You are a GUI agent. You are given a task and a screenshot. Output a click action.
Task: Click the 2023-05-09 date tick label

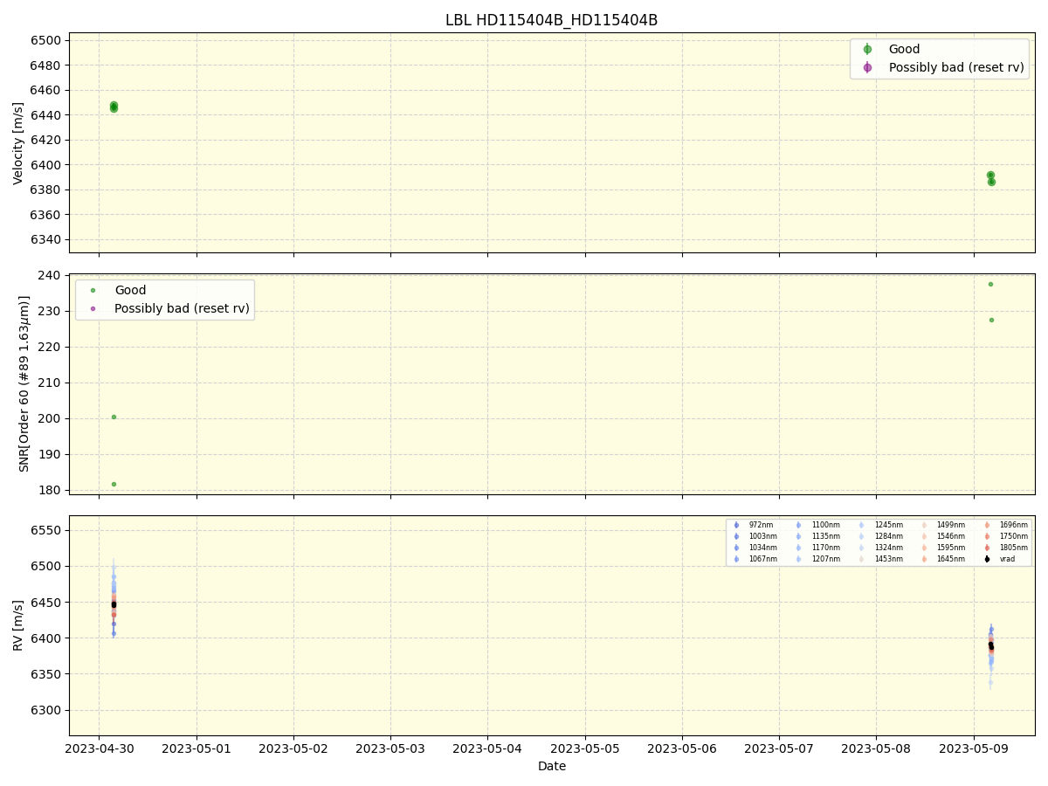pyautogui.click(x=974, y=748)
